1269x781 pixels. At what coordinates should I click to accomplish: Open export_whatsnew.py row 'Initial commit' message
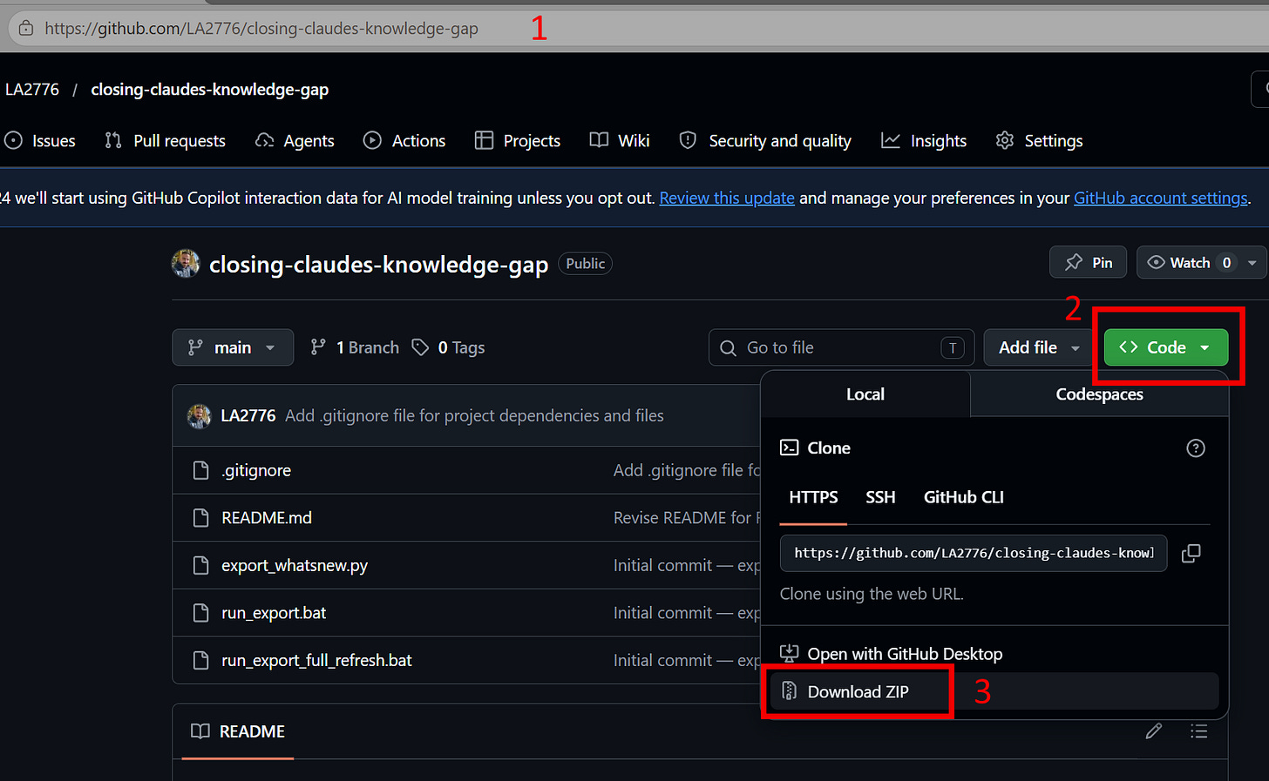pyautogui.click(x=687, y=566)
